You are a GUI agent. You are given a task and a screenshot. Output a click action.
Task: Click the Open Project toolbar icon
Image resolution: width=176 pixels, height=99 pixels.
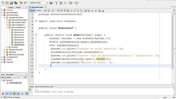[11, 3]
